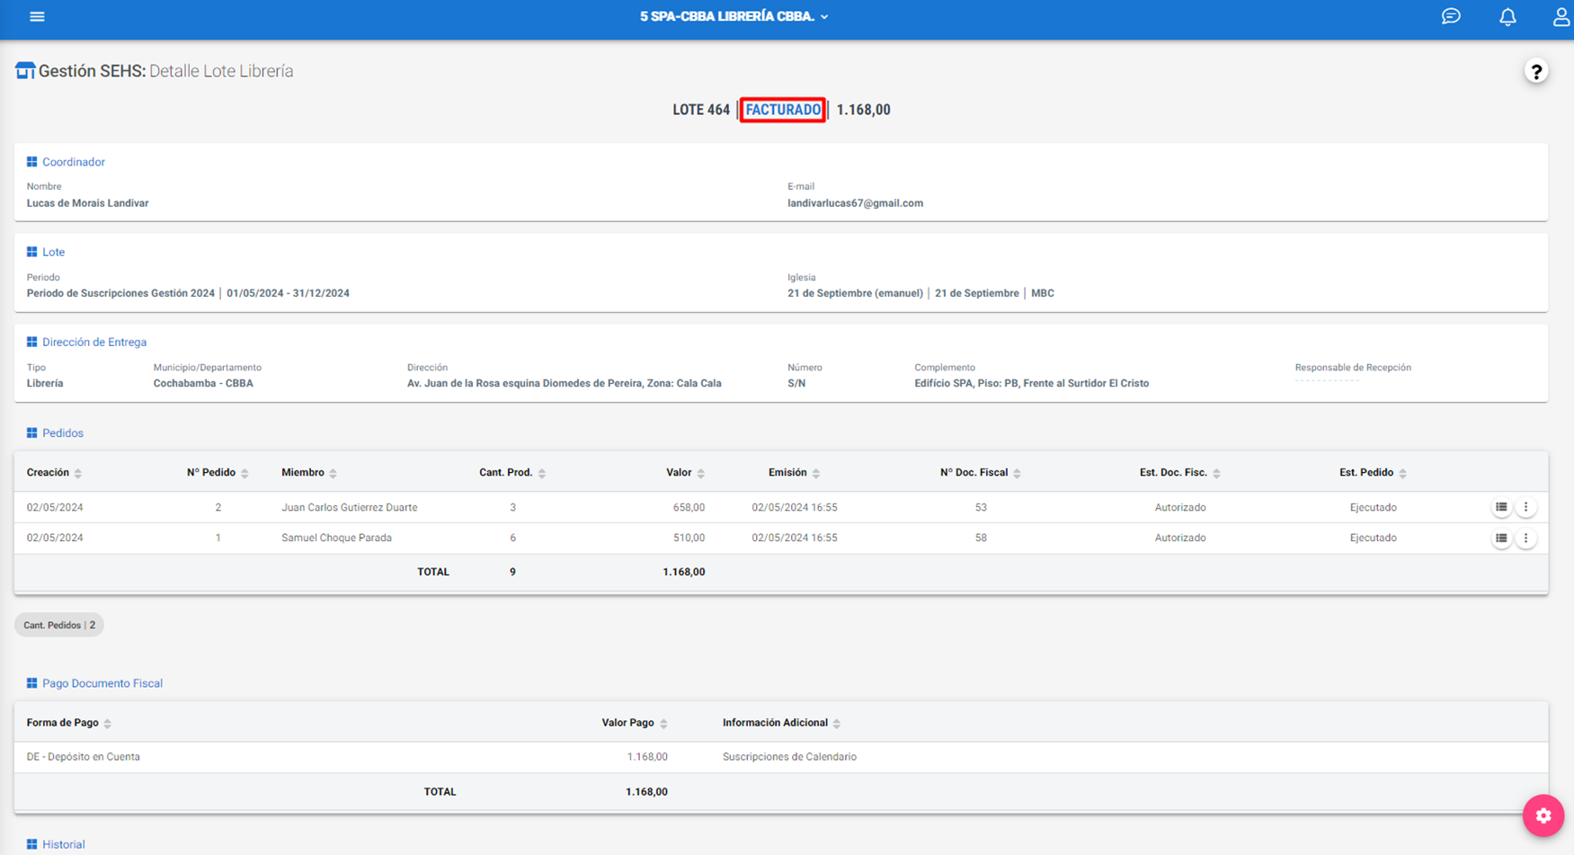Click the Pago Documento Fiscal heading
Screen dimensions: 1574x855
pos(102,683)
